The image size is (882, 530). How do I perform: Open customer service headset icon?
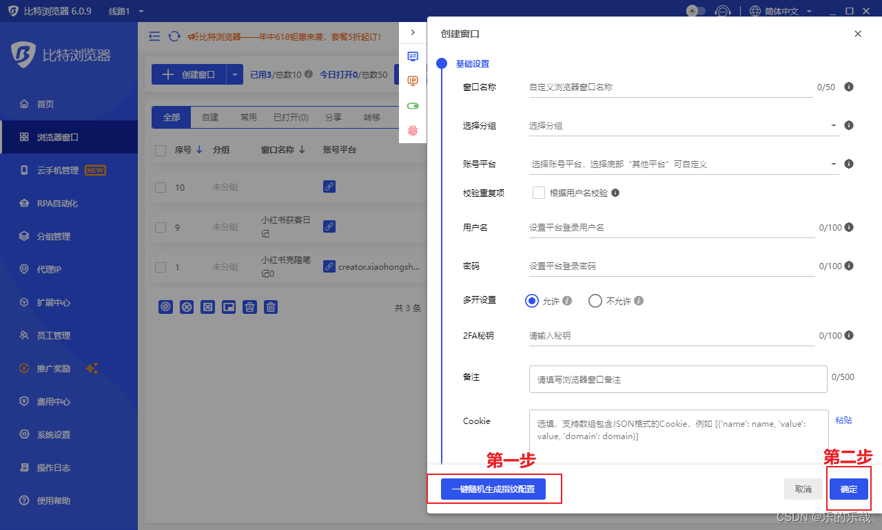(723, 11)
